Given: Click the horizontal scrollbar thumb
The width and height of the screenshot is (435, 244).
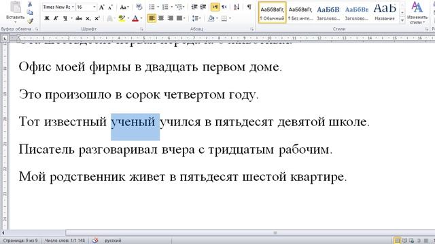Looking at the screenshot, I should click(x=275, y=233).
